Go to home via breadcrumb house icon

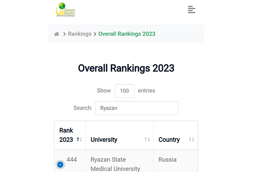[57, 34]
